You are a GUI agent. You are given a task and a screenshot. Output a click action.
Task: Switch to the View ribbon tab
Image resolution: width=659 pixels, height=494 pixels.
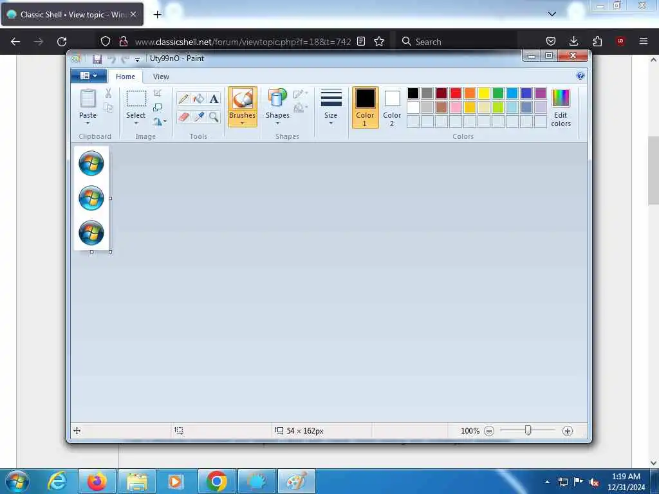tap(161, 77)
